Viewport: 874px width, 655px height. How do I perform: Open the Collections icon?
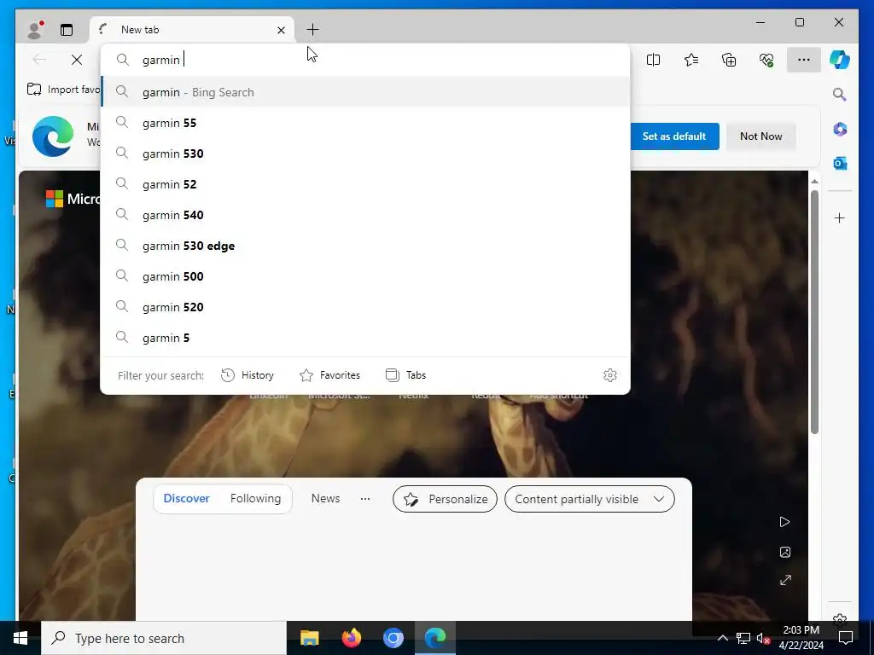[x=729, y=60]
